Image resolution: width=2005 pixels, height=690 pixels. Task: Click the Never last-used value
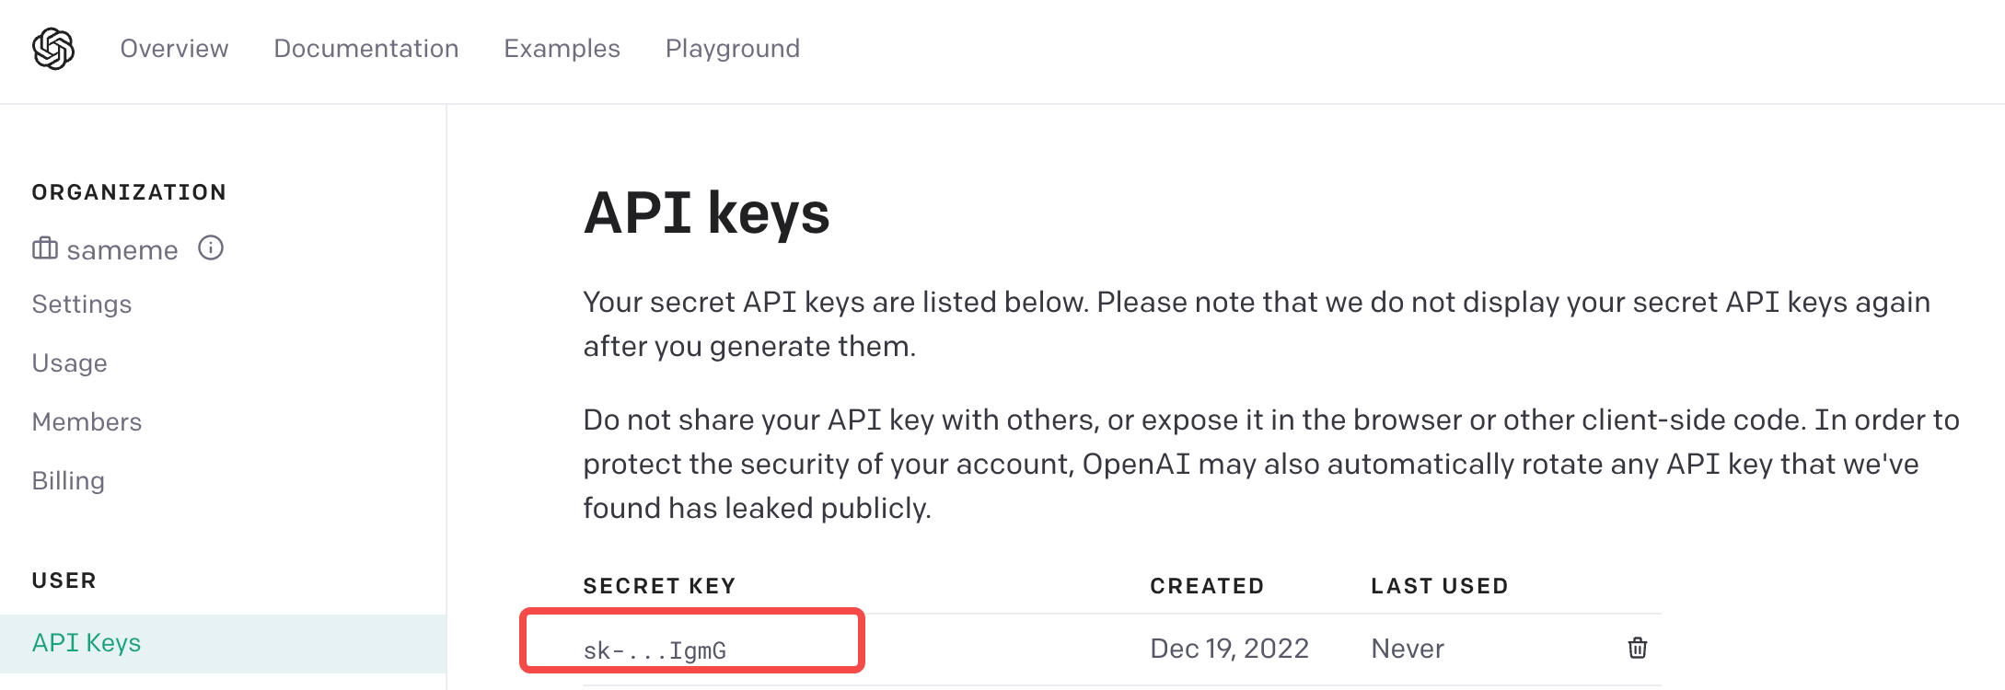(x=1408, y=649)
